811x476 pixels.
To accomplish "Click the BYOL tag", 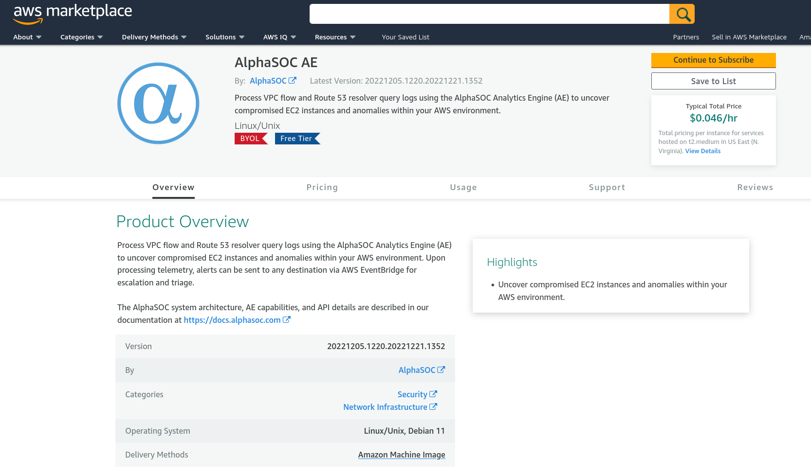I will pos(251,139).
